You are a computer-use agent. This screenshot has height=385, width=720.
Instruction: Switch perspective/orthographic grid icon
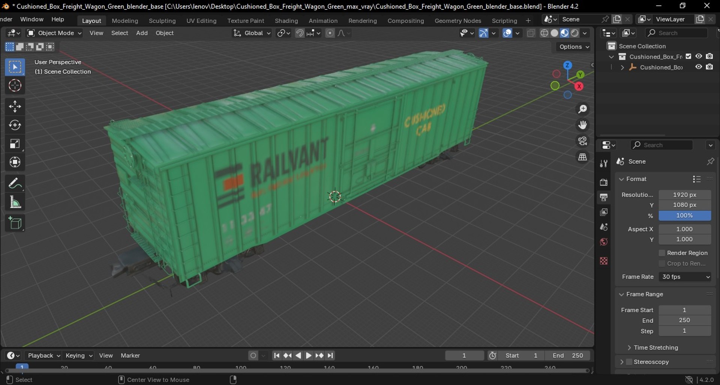click(x=582, y=157)
